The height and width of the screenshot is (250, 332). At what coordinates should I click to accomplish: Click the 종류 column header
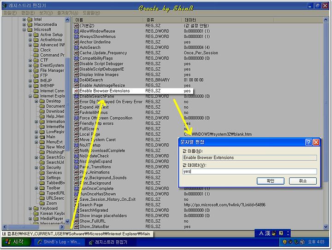click(x=162, y=20)
